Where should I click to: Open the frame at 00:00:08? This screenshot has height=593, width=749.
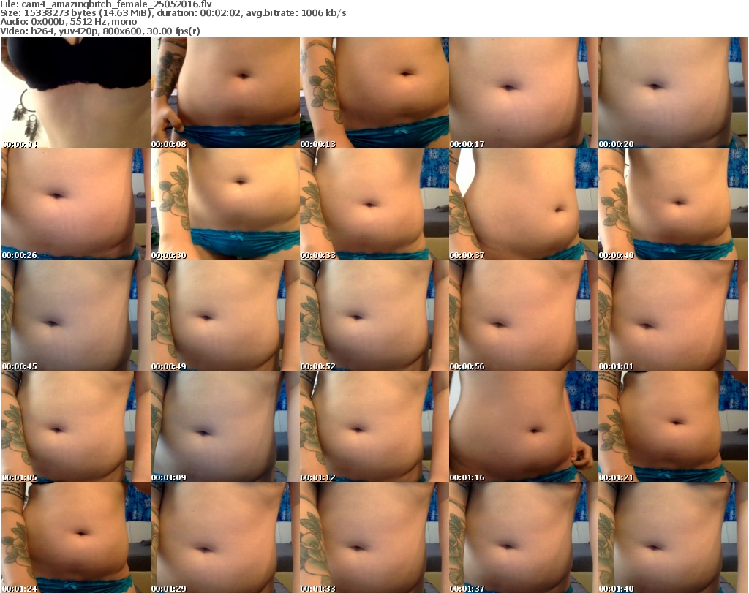click(225, 93)
